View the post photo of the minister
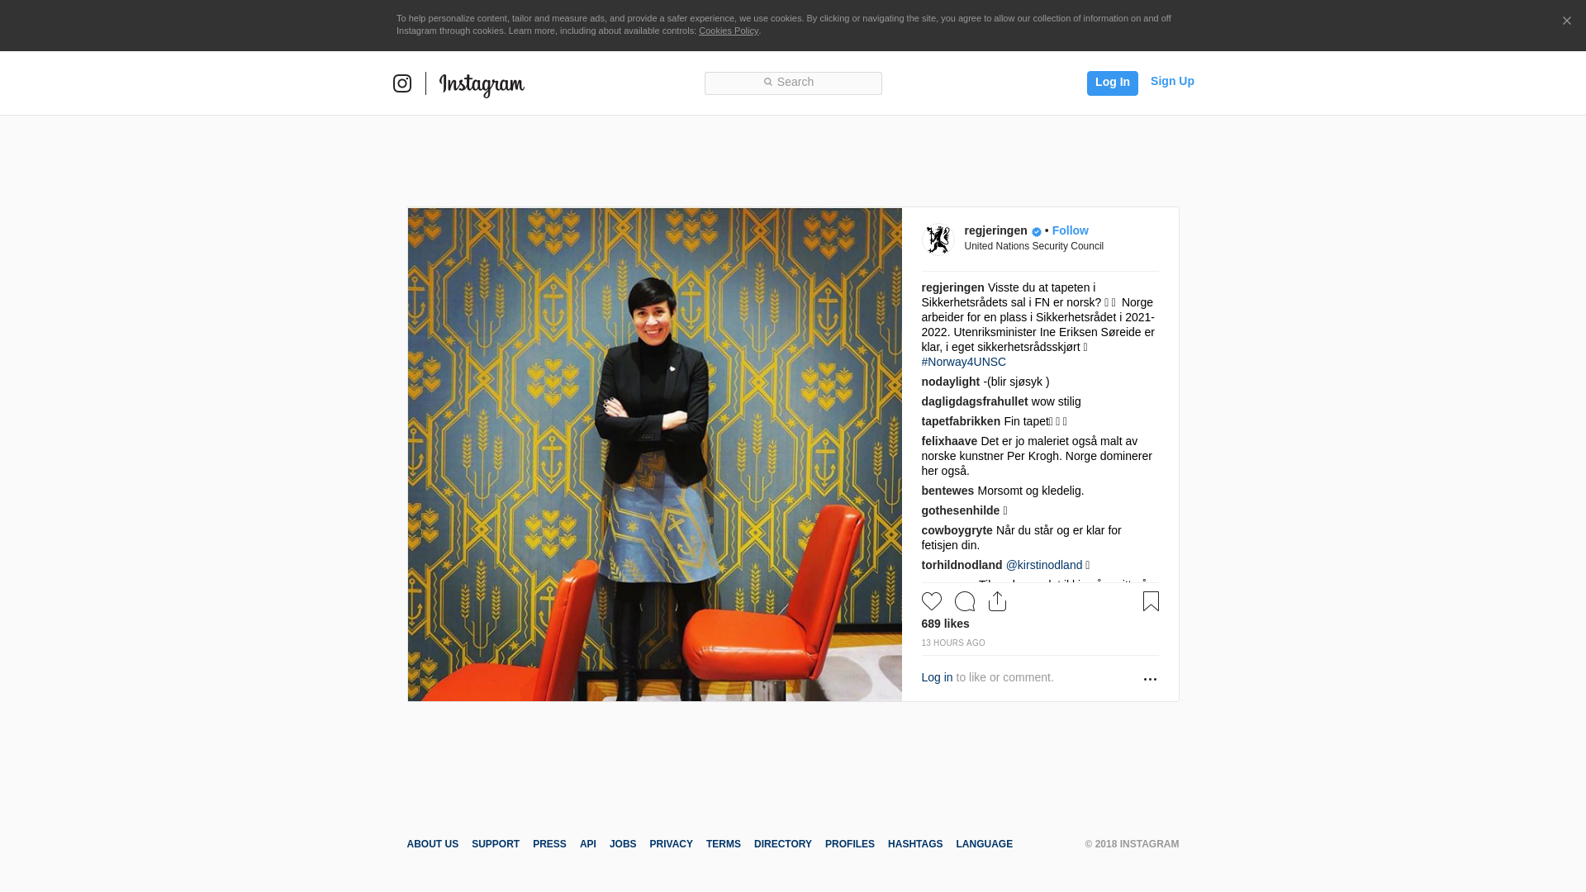Screen dimensions: 1586x892 [654, 454]
